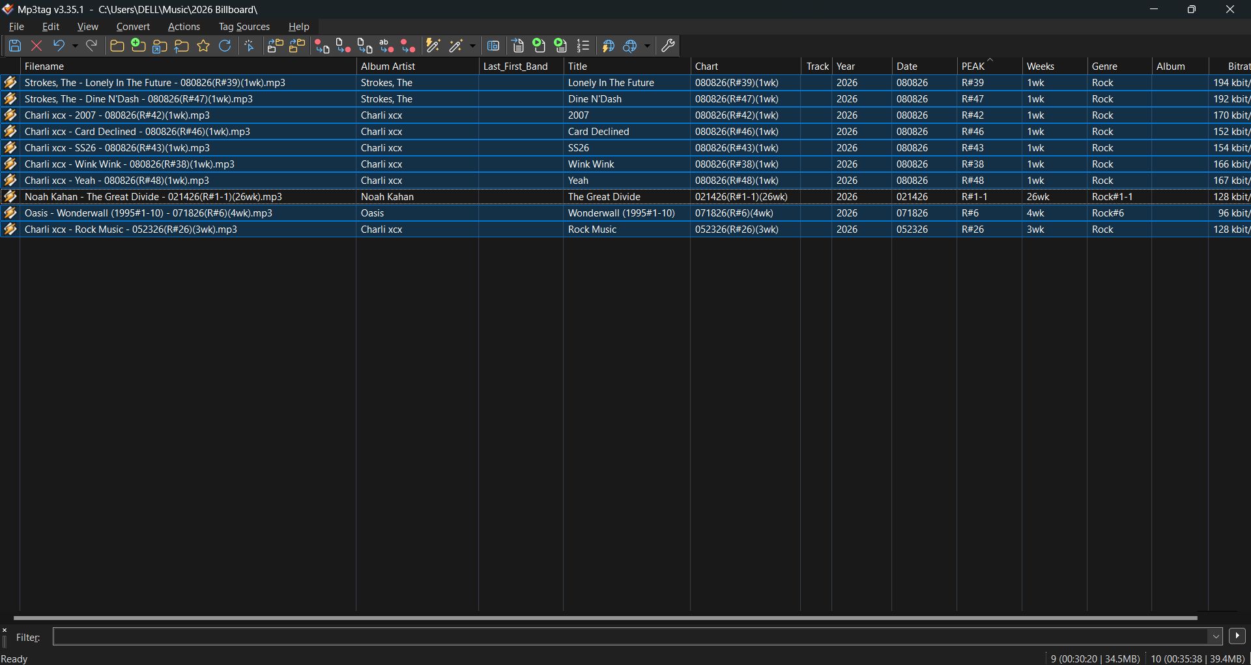Click the globe lightning Tag Sources icon

point(608,46)
